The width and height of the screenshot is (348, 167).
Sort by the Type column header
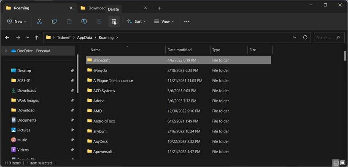[216, 50]
